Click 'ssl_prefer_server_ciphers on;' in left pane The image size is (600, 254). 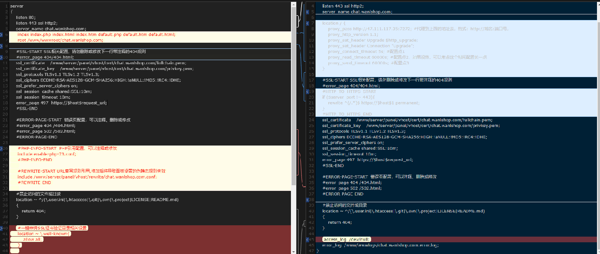47,86
